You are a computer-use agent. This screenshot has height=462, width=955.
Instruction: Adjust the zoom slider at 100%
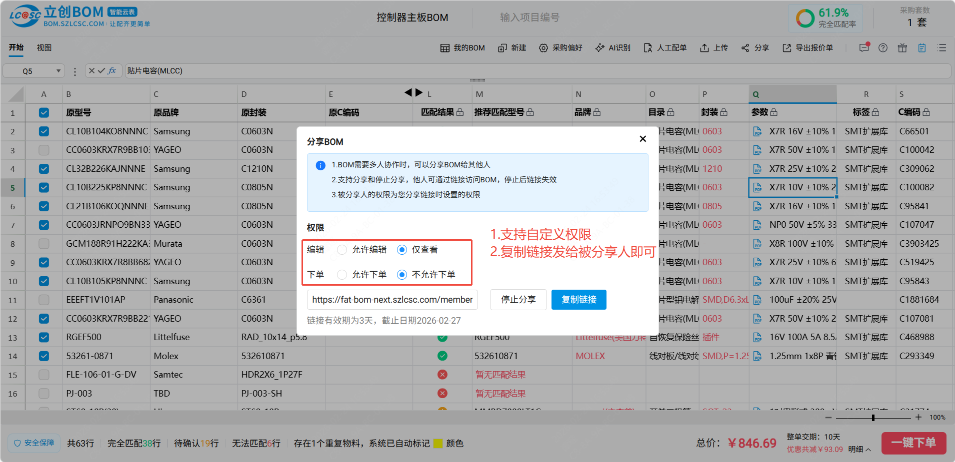[873, 418]
